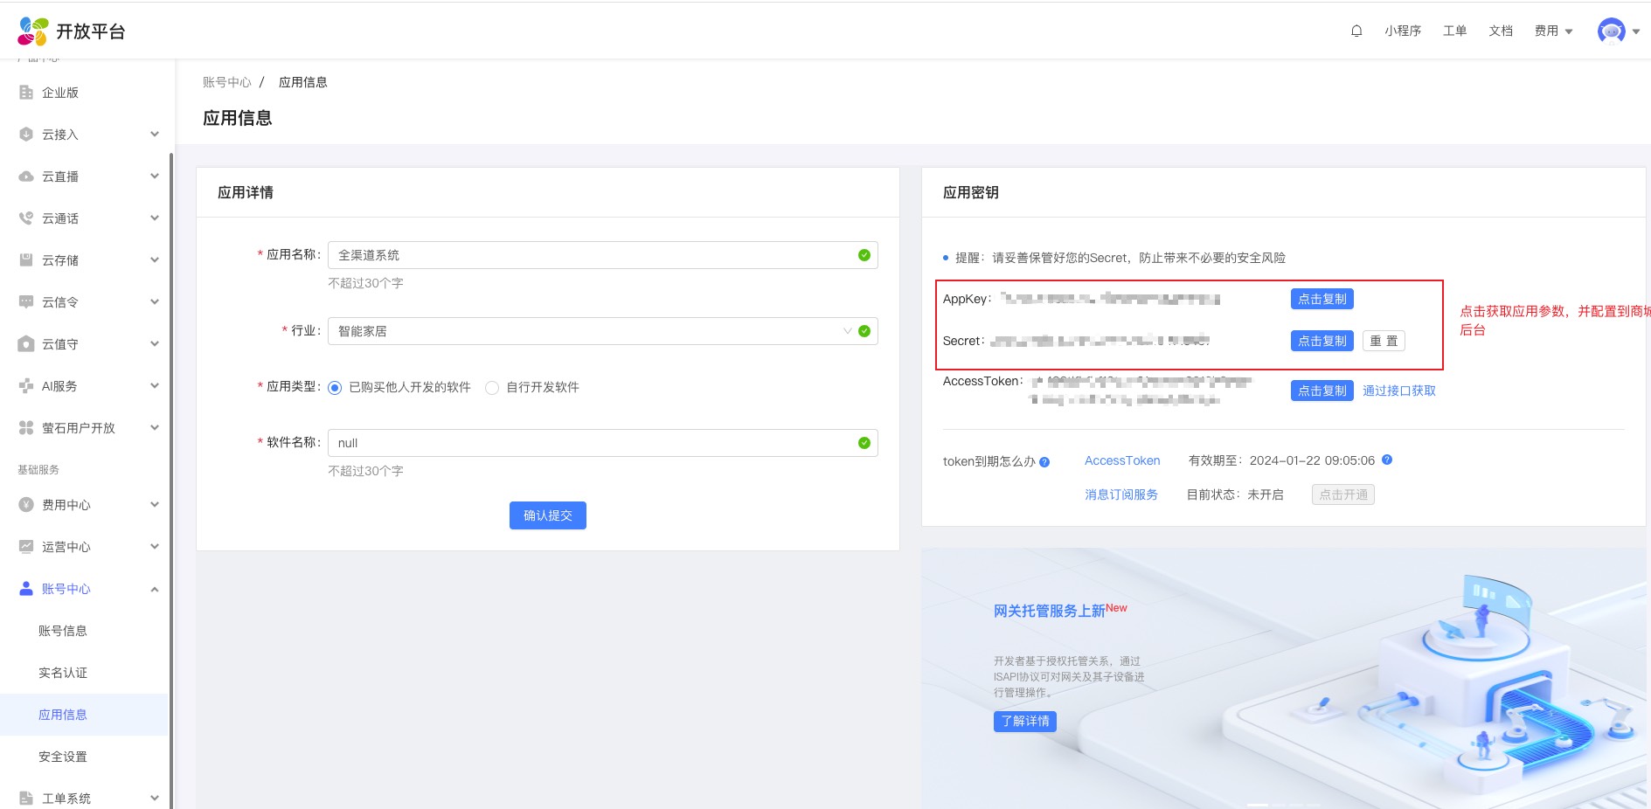This screenshot has height=809, width=1651.
Task: Expand the 费用 top menu
Action: tap(1553, 31)
